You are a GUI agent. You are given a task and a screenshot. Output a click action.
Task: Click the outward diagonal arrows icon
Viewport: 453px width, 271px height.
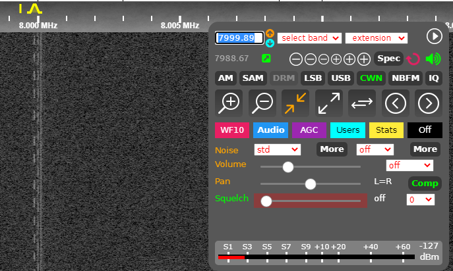329,103
